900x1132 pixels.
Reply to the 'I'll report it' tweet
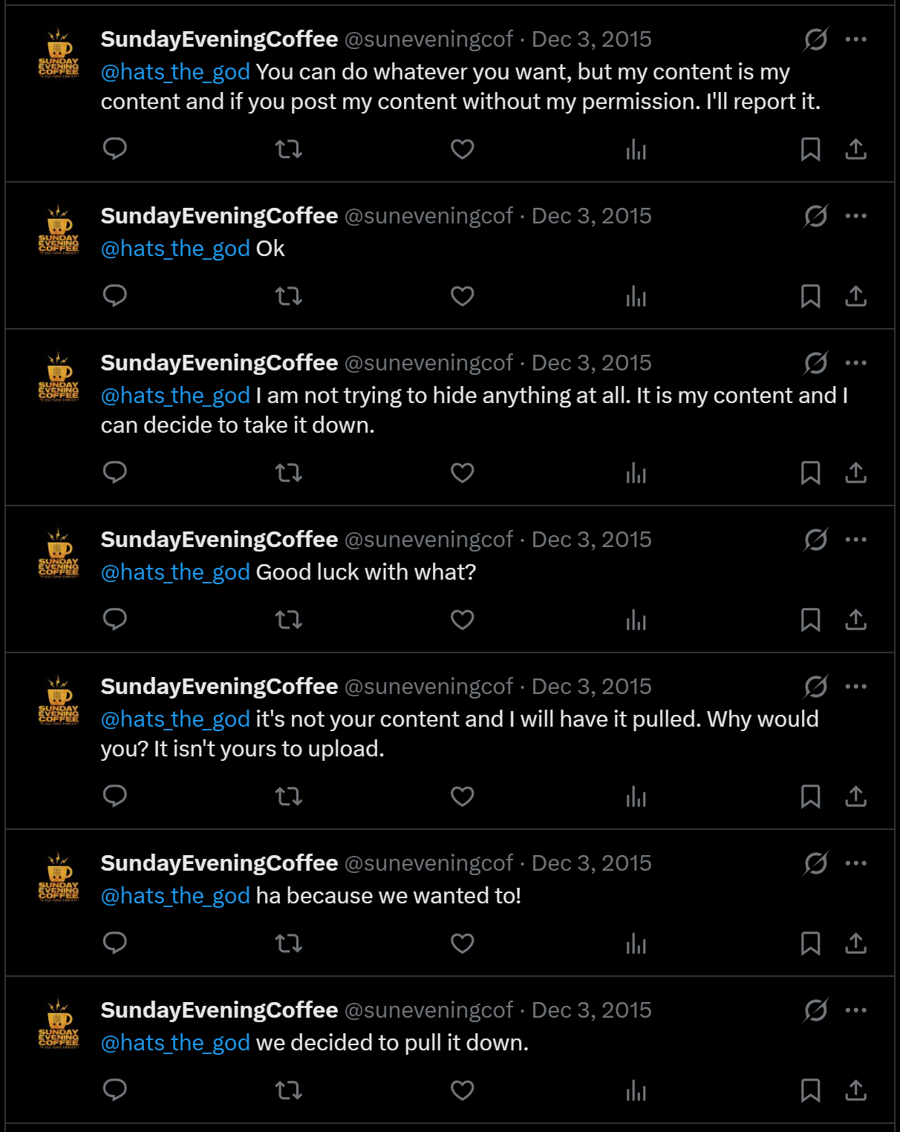(x=115, y=149)
